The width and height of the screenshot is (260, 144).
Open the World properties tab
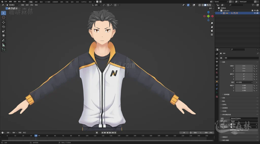click(x=217, y=73)
